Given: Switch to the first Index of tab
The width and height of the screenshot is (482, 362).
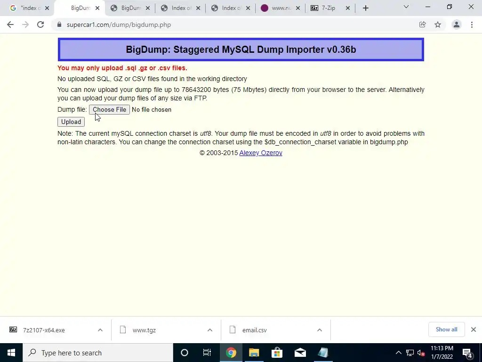Looking at the screenshot, I should (x=180, y=8).
